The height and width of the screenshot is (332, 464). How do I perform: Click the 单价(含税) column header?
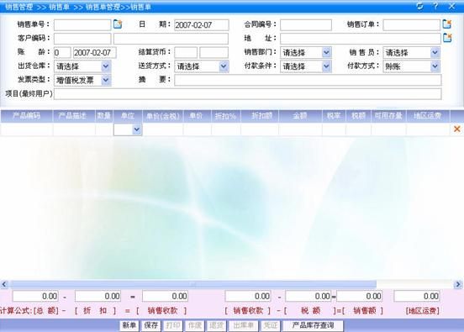tap(163, 116)
